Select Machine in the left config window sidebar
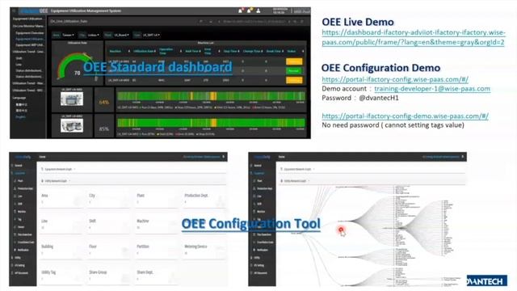This screenshot has width=517, height=291. 19,212
